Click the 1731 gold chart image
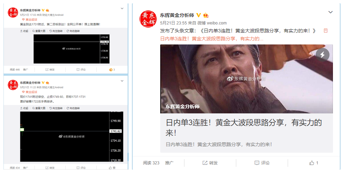 pyautogui.click(x=71, y=49)
